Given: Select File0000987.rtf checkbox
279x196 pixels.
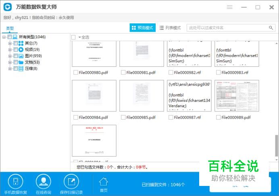Looking at the screenshot, I should 171,117.
